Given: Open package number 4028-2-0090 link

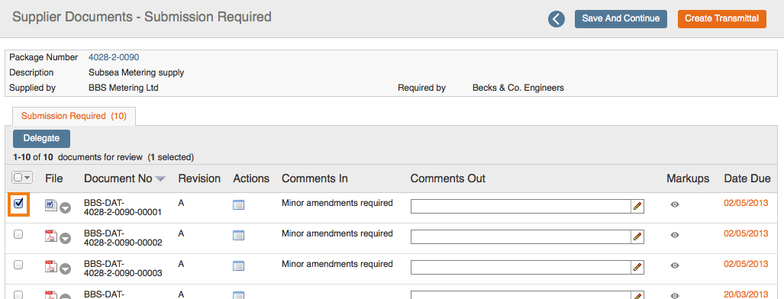Looking at the screenshot, I should pyautogui.click(x=114, y=57).
